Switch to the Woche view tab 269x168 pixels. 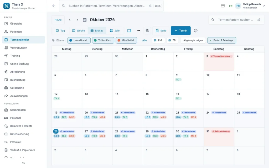tap(79, 31)
